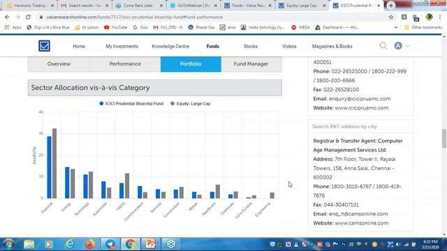Screen dimensions: 447x251
Task: Select the Overview fund tab
Action: [59, 64]
